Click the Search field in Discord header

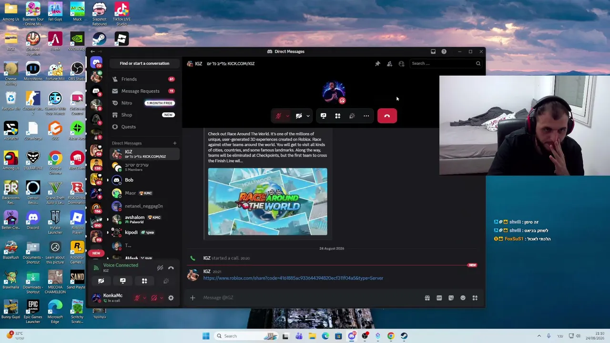[x=446, y=63]
